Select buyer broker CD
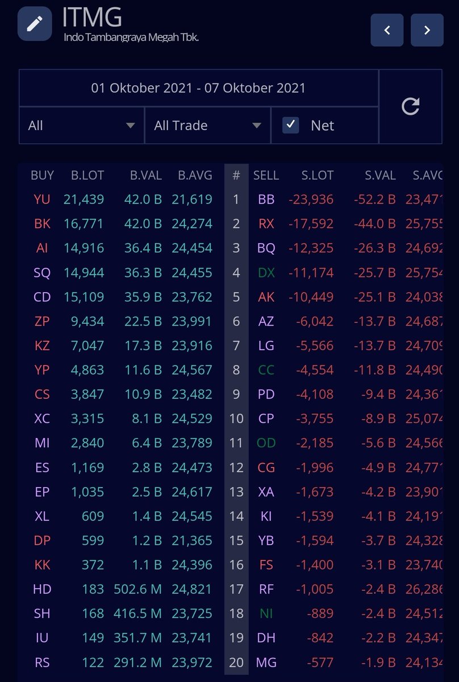The height and width of the screenshot is (682, 459). (x=42, y=297)
